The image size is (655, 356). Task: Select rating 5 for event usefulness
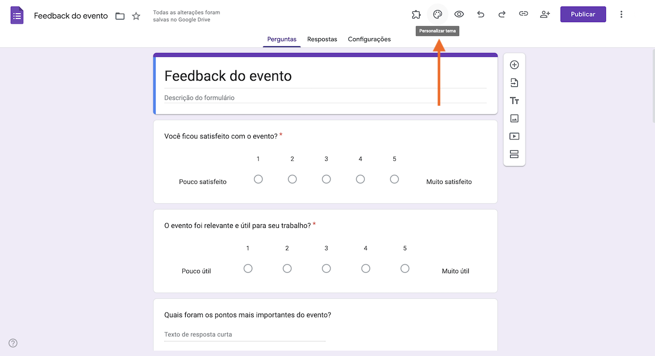[x=405, y=269]
